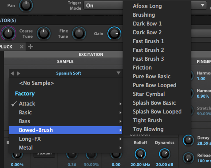Adjust the Coarse Tune knob
211x168 pixels.
(44, 33)
